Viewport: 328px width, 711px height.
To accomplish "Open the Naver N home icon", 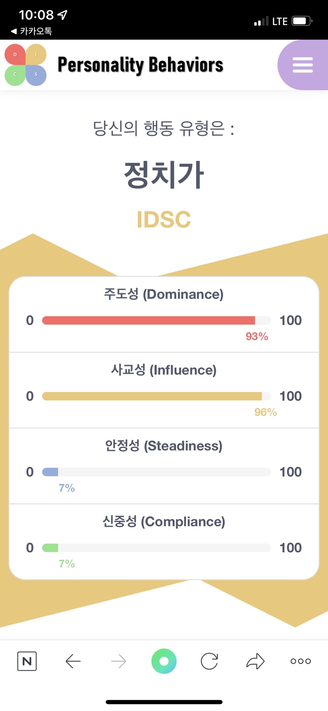I will (27, 661).
